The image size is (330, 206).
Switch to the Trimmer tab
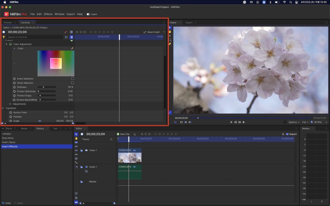(7, 23)
